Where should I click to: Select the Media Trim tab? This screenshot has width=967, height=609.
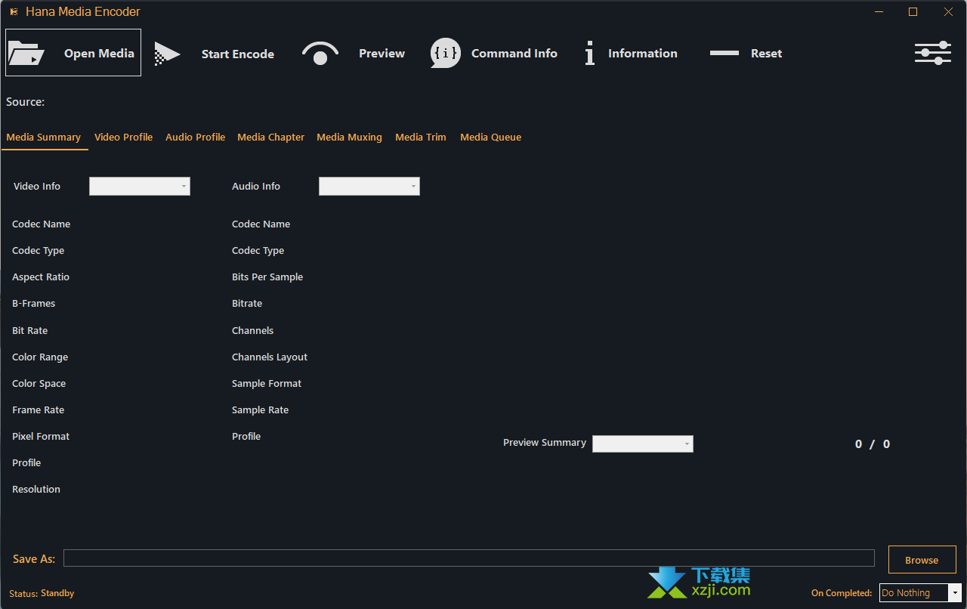[420, 138]
